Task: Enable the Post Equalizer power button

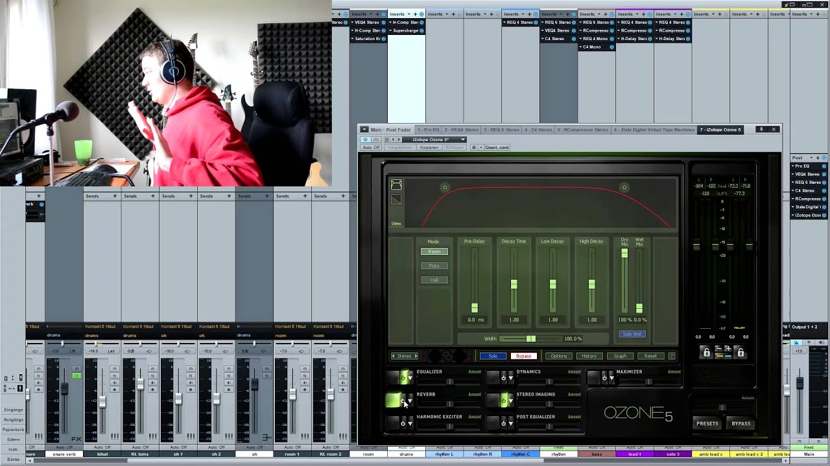Action: click(504, 423)
